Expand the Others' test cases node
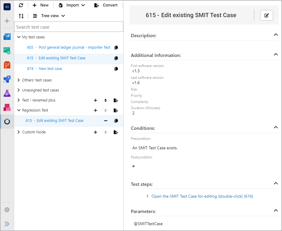The image size is (282, 231). tap(19, 80)
